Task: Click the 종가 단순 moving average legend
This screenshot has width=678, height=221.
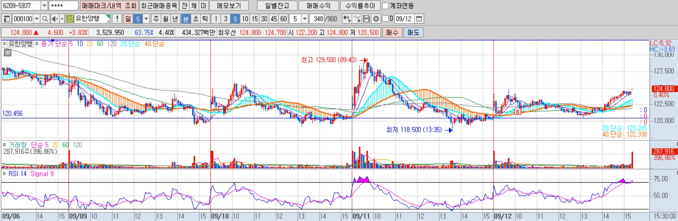Action: (54, 43)
